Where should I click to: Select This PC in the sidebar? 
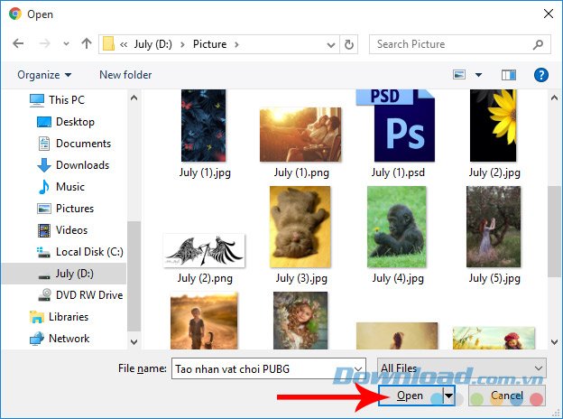tap(67, 100)
